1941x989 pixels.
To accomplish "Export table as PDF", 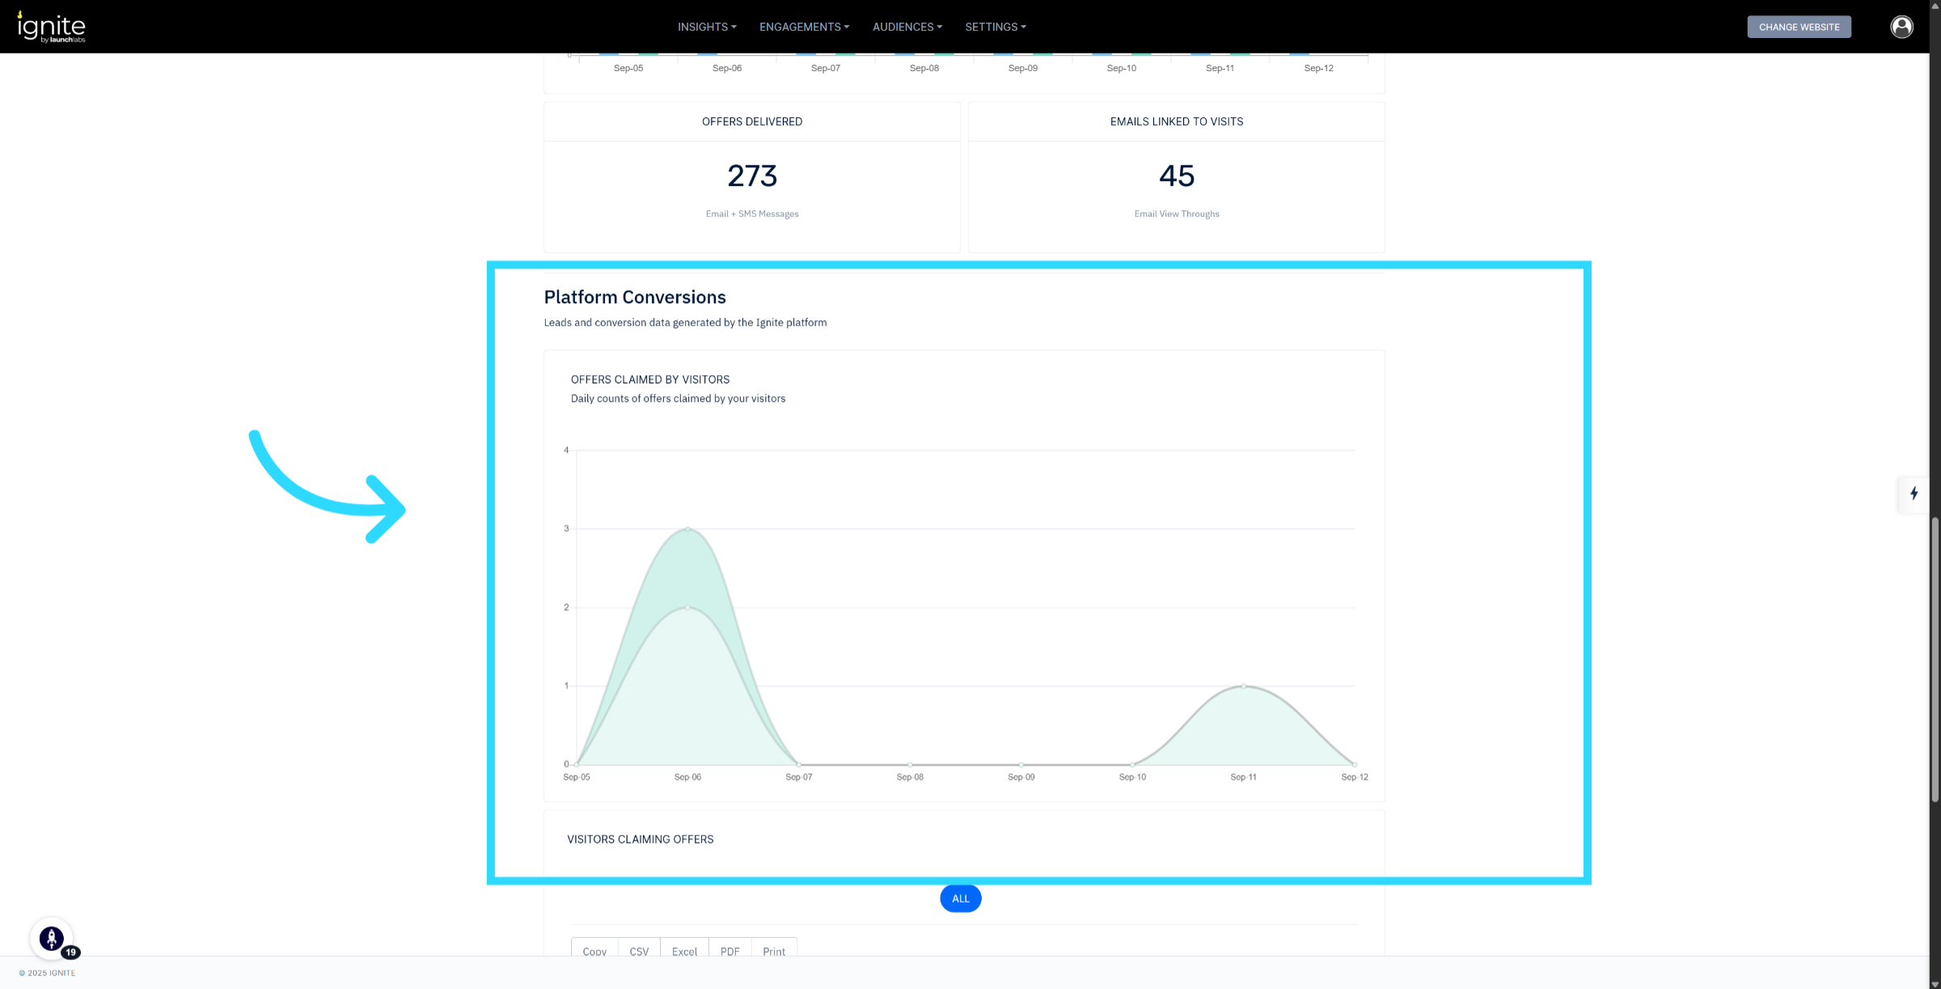I will [x=729, y=950].
